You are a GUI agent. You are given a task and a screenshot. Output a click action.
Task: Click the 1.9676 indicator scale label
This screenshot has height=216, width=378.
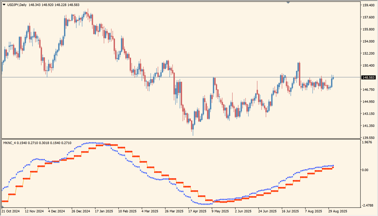pos(367,142)
